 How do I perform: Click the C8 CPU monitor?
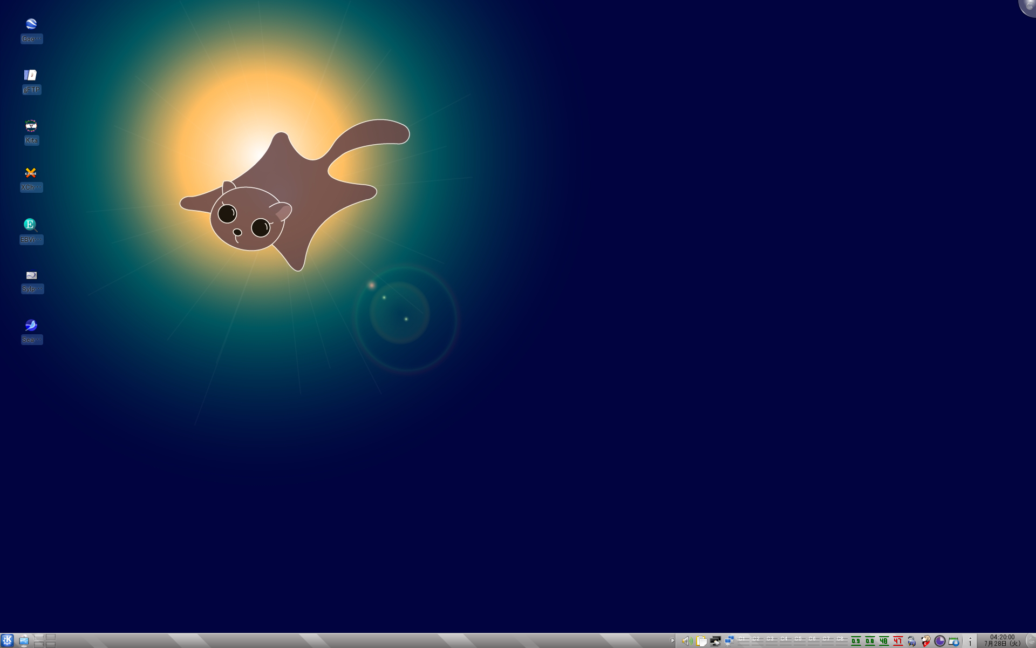tap(842, 641)
